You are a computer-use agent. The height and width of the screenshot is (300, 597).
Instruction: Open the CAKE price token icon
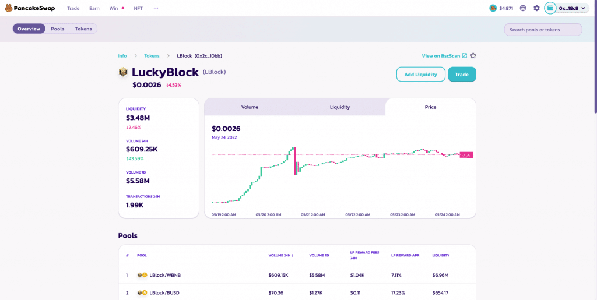point(493,8)
